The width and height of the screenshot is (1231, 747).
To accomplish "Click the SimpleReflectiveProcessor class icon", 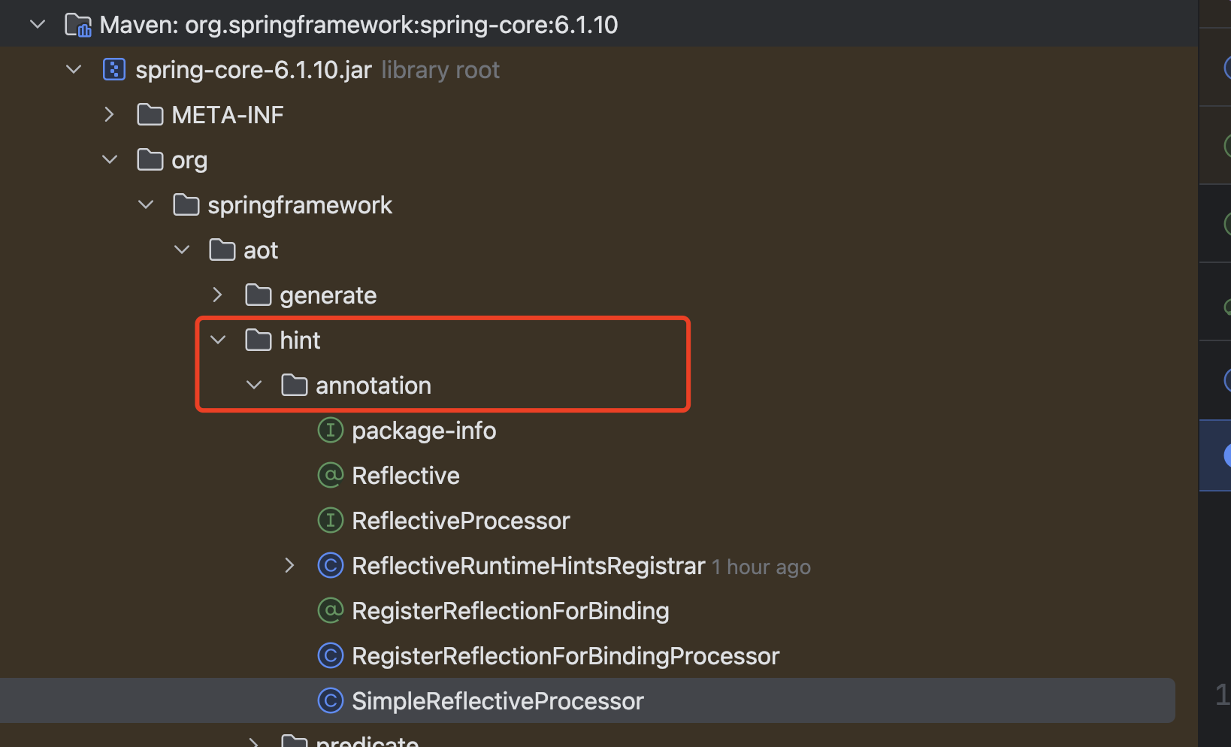I will 331,701.
